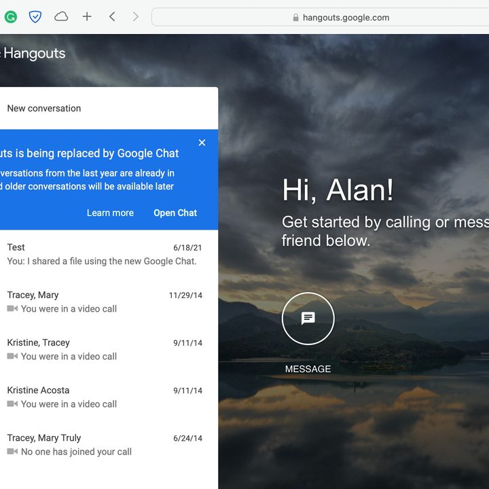The height and width of the screenshot is (489, 489).
Task: Click the hangouts.google.com address bar
Action: [321, 17]
